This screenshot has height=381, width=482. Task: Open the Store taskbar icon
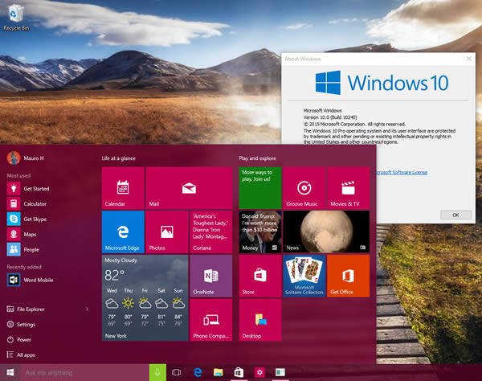click(239, 373)
